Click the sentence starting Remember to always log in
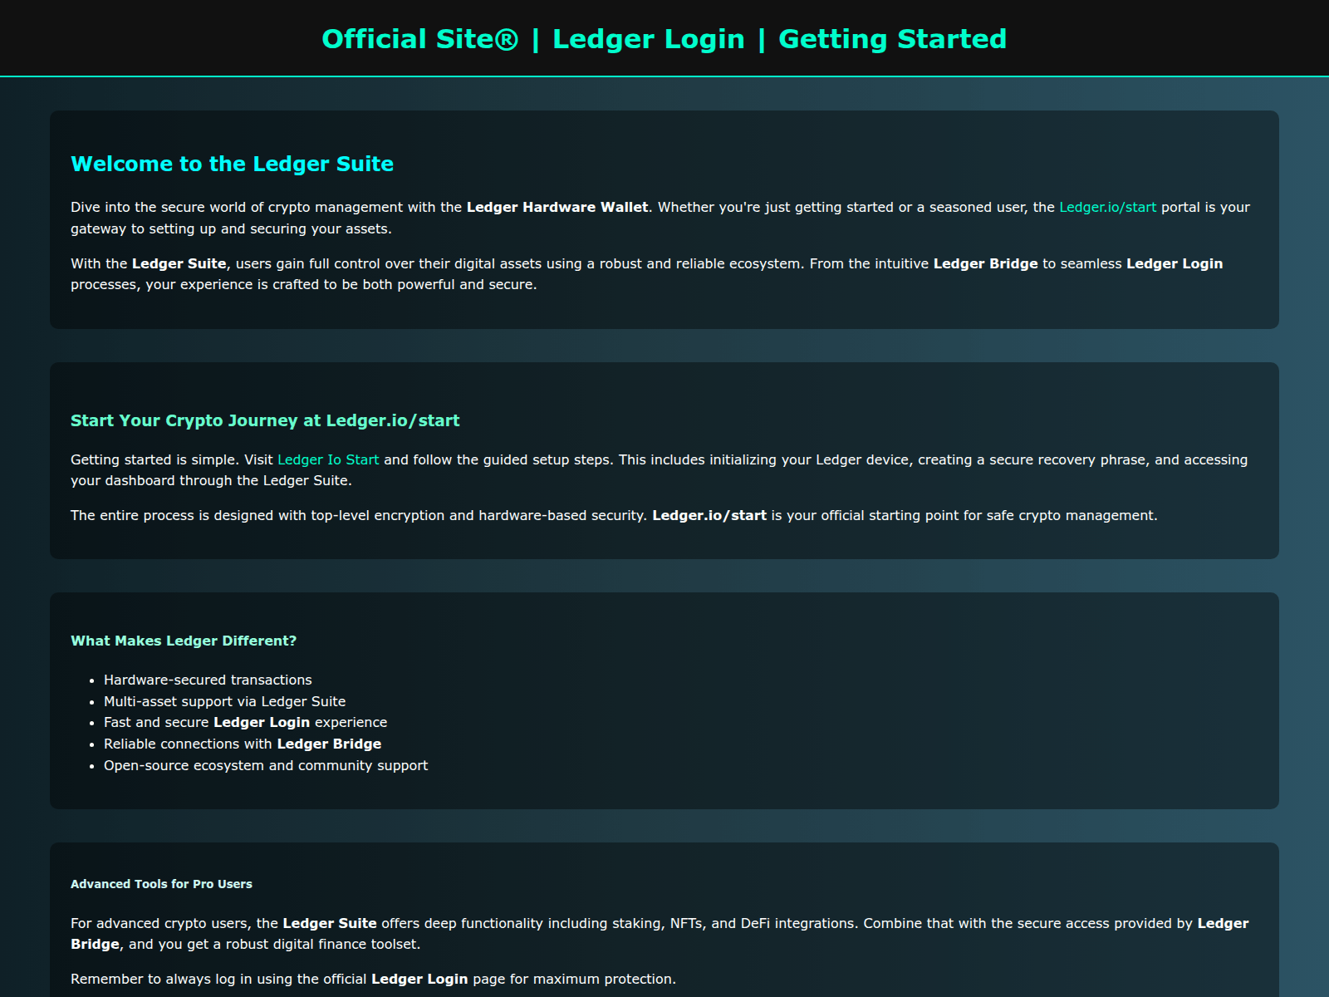The image size is (1329, 997). point(373,979)
